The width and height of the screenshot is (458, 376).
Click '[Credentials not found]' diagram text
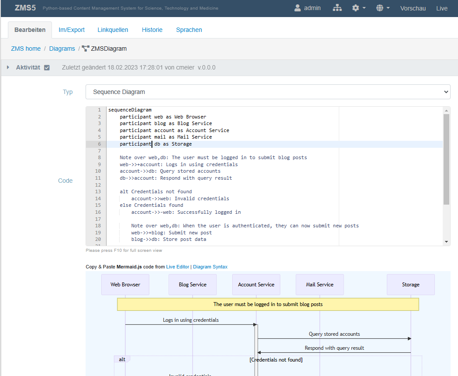(x=276, y=360)
